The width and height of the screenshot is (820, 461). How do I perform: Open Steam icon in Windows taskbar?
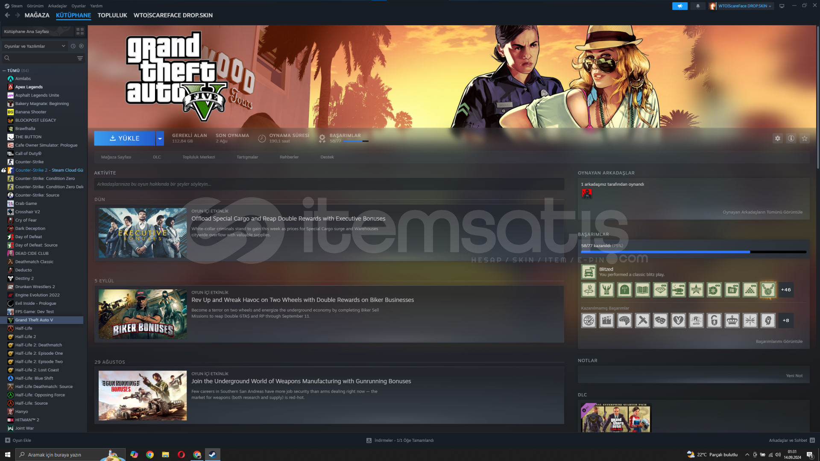pyautogui.click(x=212, y=455)
